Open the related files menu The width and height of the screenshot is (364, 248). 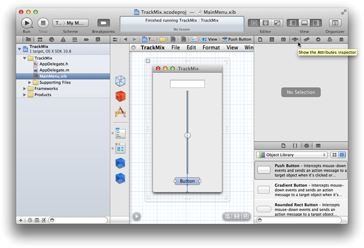tap(115, 39)
